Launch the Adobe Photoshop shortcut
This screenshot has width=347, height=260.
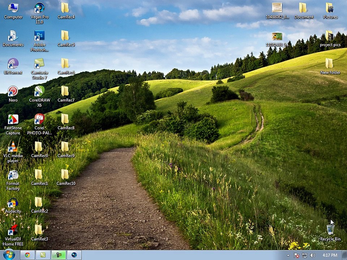(x=39, y=41)
